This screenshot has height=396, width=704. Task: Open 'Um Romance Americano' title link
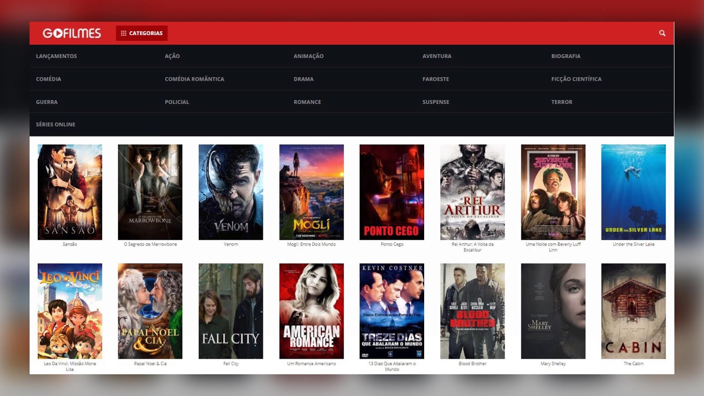pyautogui.click(x=312, y=363)
